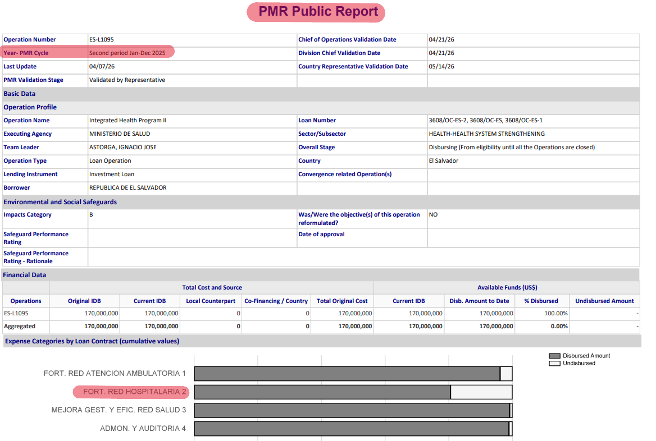Select 'Validated by Representative' stage value
The image size is (656, 441).
pos(127,80)
